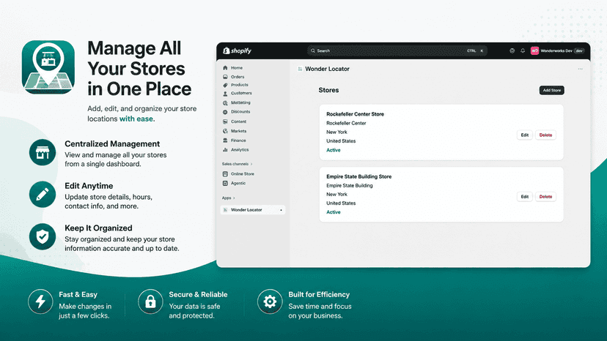Click the Rockefeller Center Store title
The width and height of the screenshot is (607, 341).
click(355, 114)
